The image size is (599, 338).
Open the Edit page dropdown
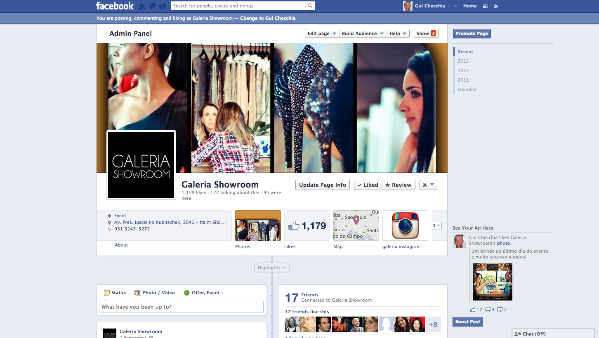322,33
